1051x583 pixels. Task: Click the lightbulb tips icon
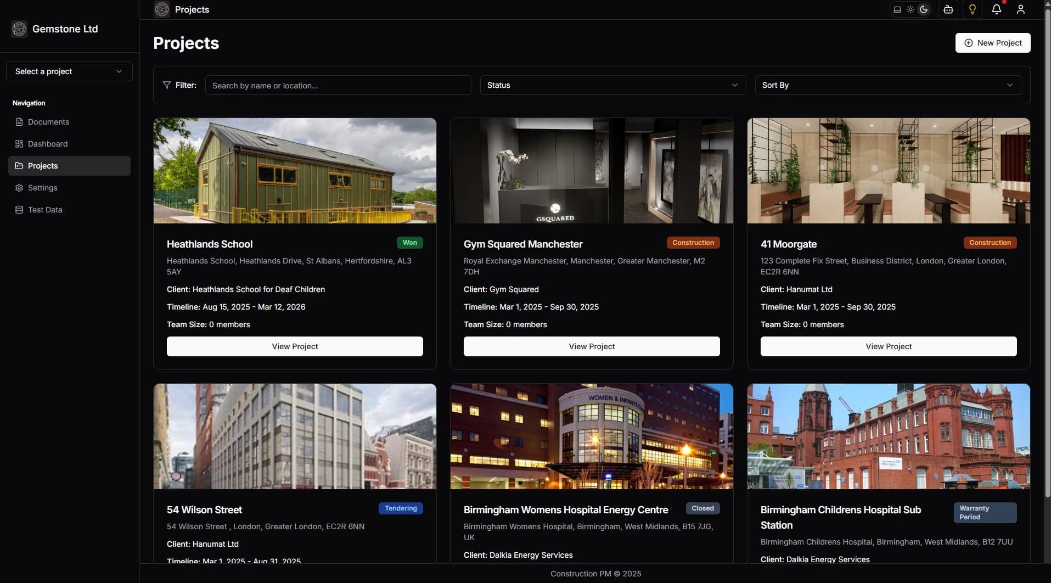(973, 9)
